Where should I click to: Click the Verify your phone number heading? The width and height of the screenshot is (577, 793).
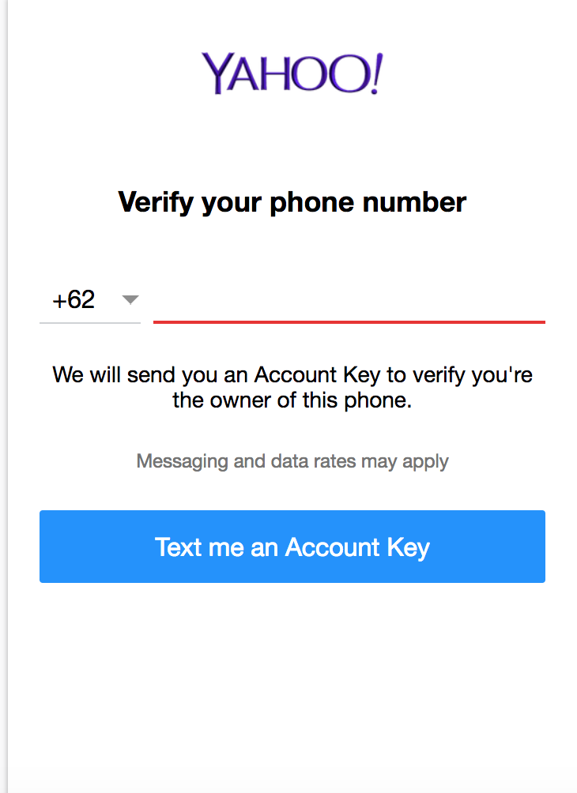click(x=292, y=202)
